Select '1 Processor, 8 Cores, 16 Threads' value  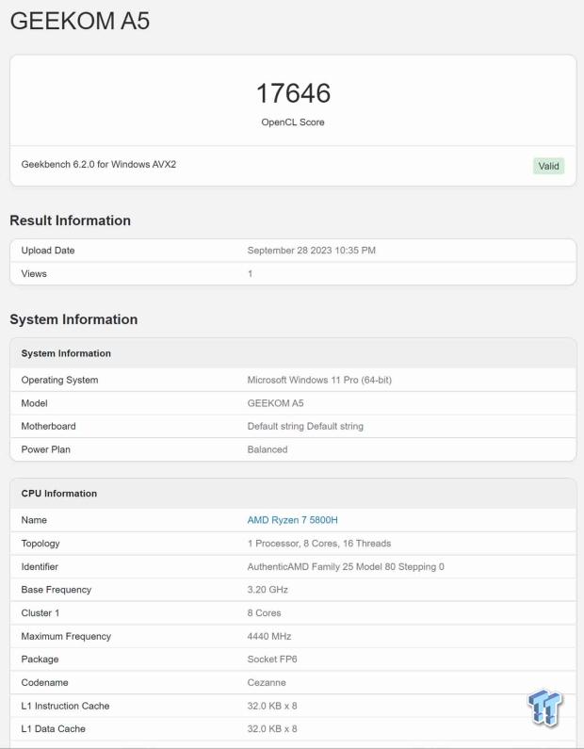click(319, 543)
